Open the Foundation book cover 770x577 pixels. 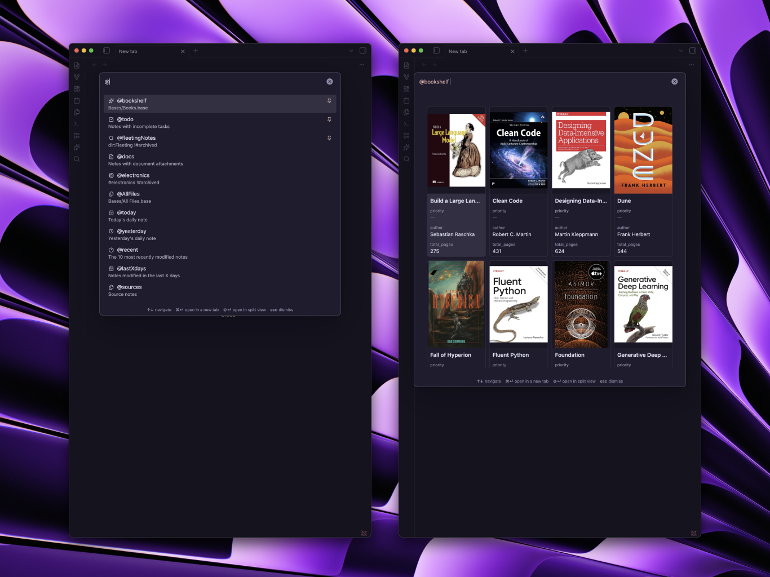coord(581,304)
